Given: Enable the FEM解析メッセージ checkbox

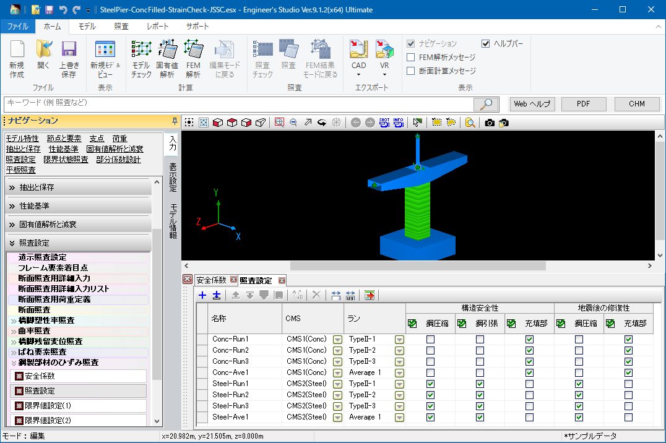Looking at the screenshot, I should [x=411, y=57].
